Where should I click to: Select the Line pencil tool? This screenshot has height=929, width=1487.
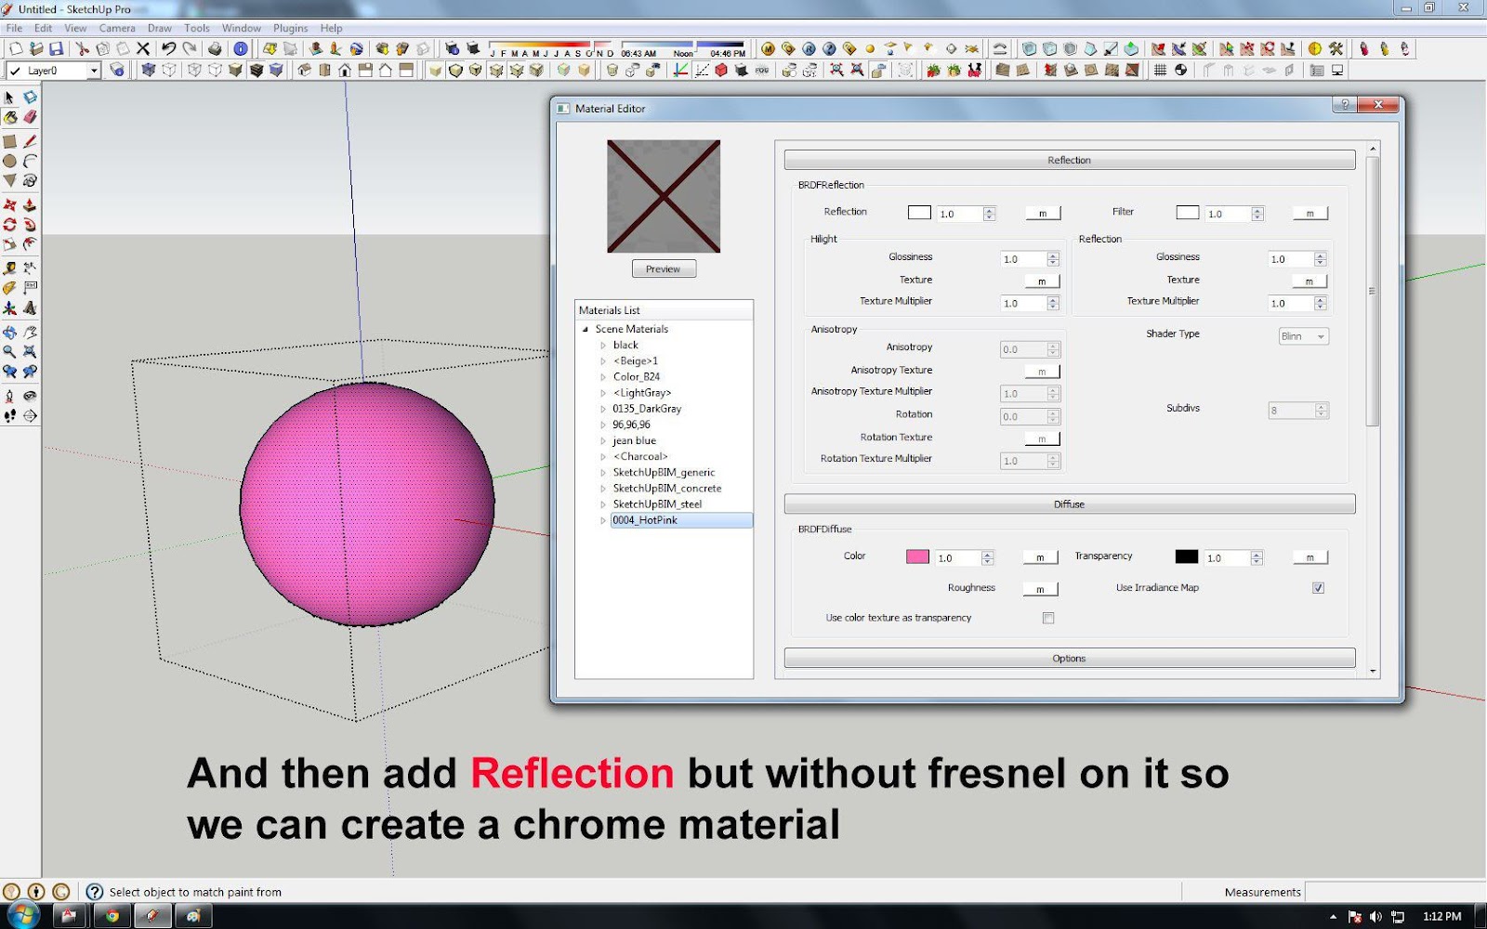30,141
